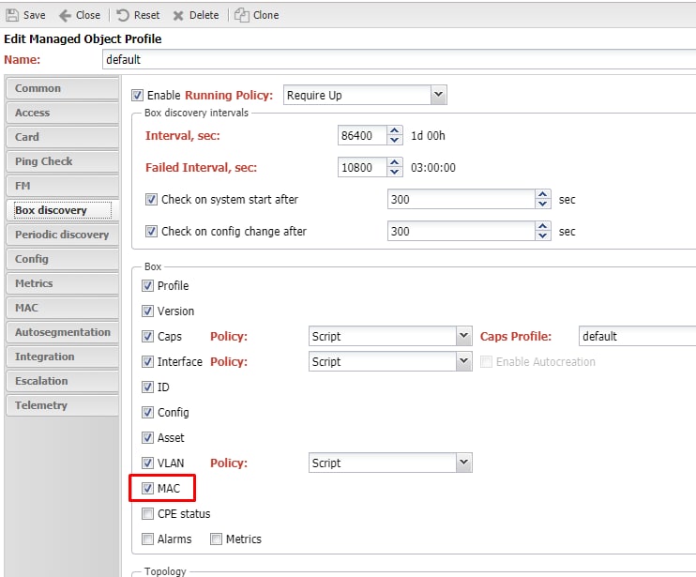Toggle Check on config change after checkbox
This screenshot has width=696, height=577.
coord(151,231)
